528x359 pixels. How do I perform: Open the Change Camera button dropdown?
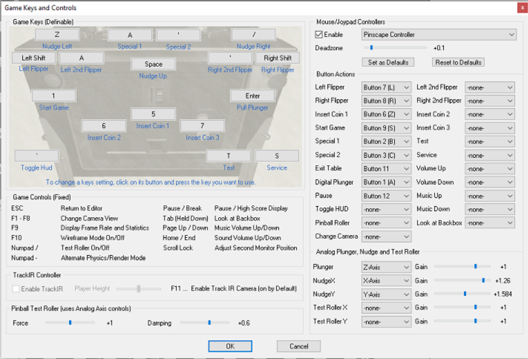tap(386, 237)
